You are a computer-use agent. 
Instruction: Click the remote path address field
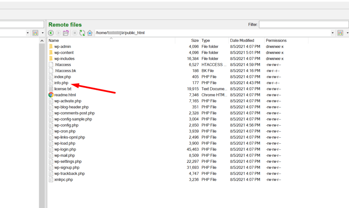[212, 33]
